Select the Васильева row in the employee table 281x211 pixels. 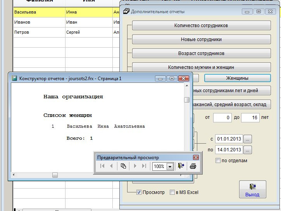pyautogui.click(x=39, y=12)
